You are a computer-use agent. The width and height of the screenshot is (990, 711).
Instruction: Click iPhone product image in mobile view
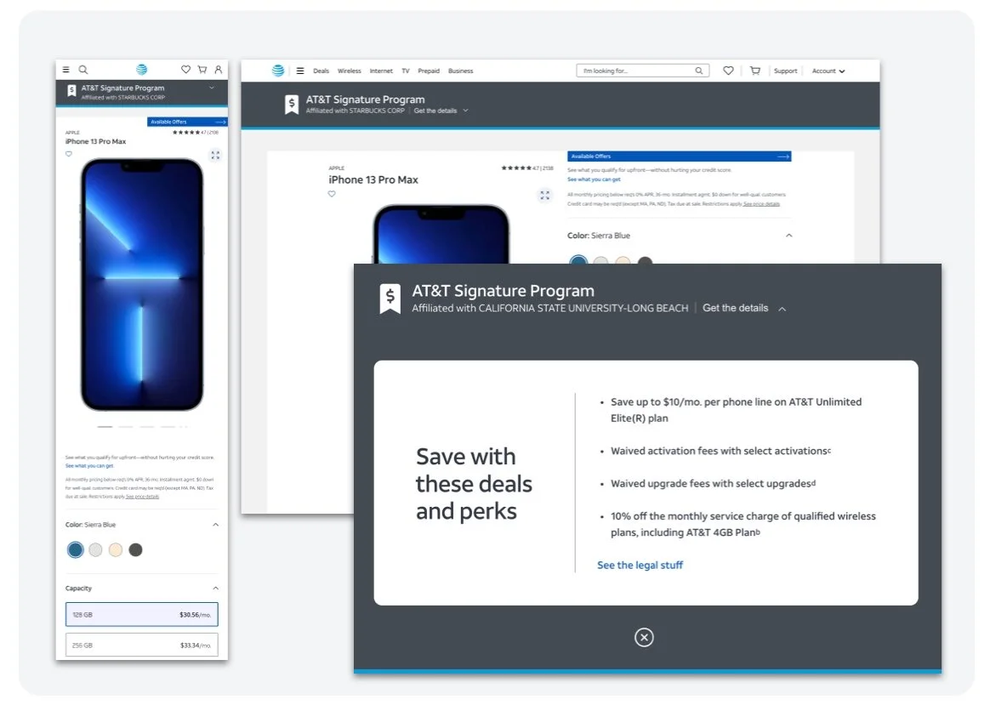pyautogui.click(x=142, y=284)
